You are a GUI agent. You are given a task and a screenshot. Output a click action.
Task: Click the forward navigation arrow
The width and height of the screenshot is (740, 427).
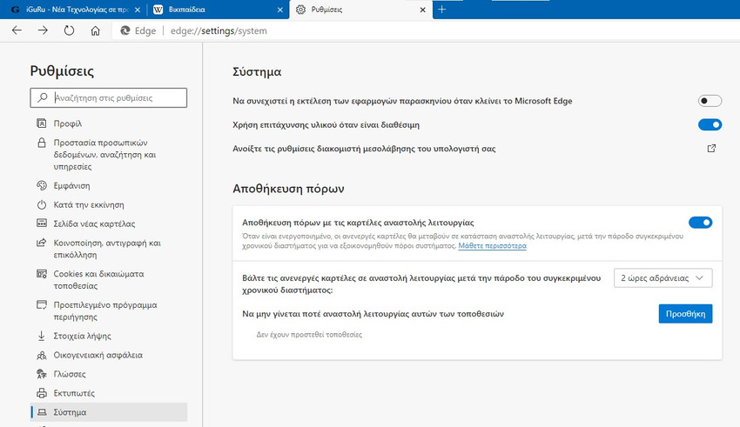43,30
